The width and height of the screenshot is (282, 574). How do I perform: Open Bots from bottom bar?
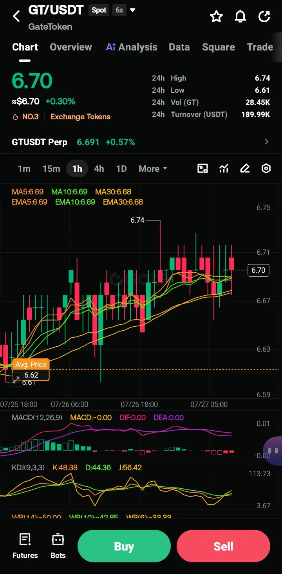58,546
